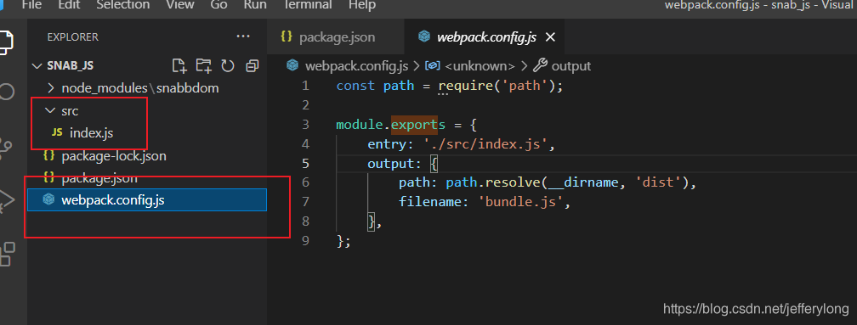The width and height of the screenshot is (857, 325).
Task: Click line number 9 in the gutter
Action: pos(305,240)
